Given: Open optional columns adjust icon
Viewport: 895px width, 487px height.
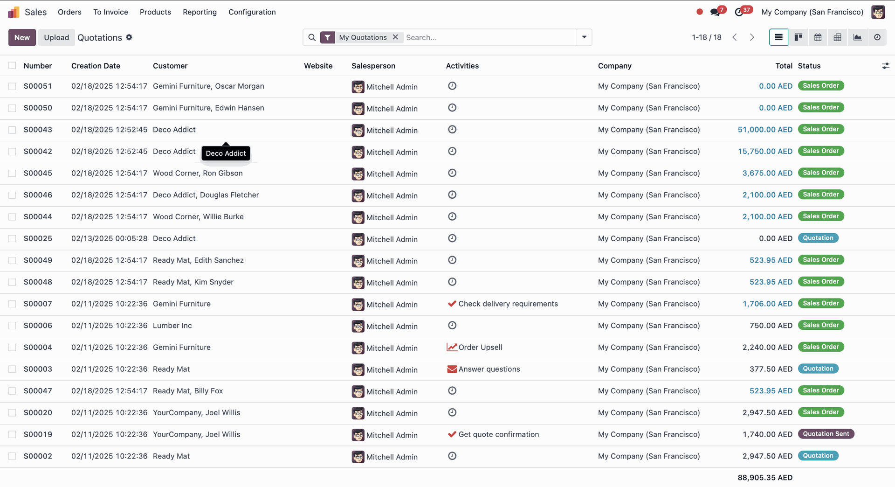Looking at the screenshot, I should [x=885, y=66].
